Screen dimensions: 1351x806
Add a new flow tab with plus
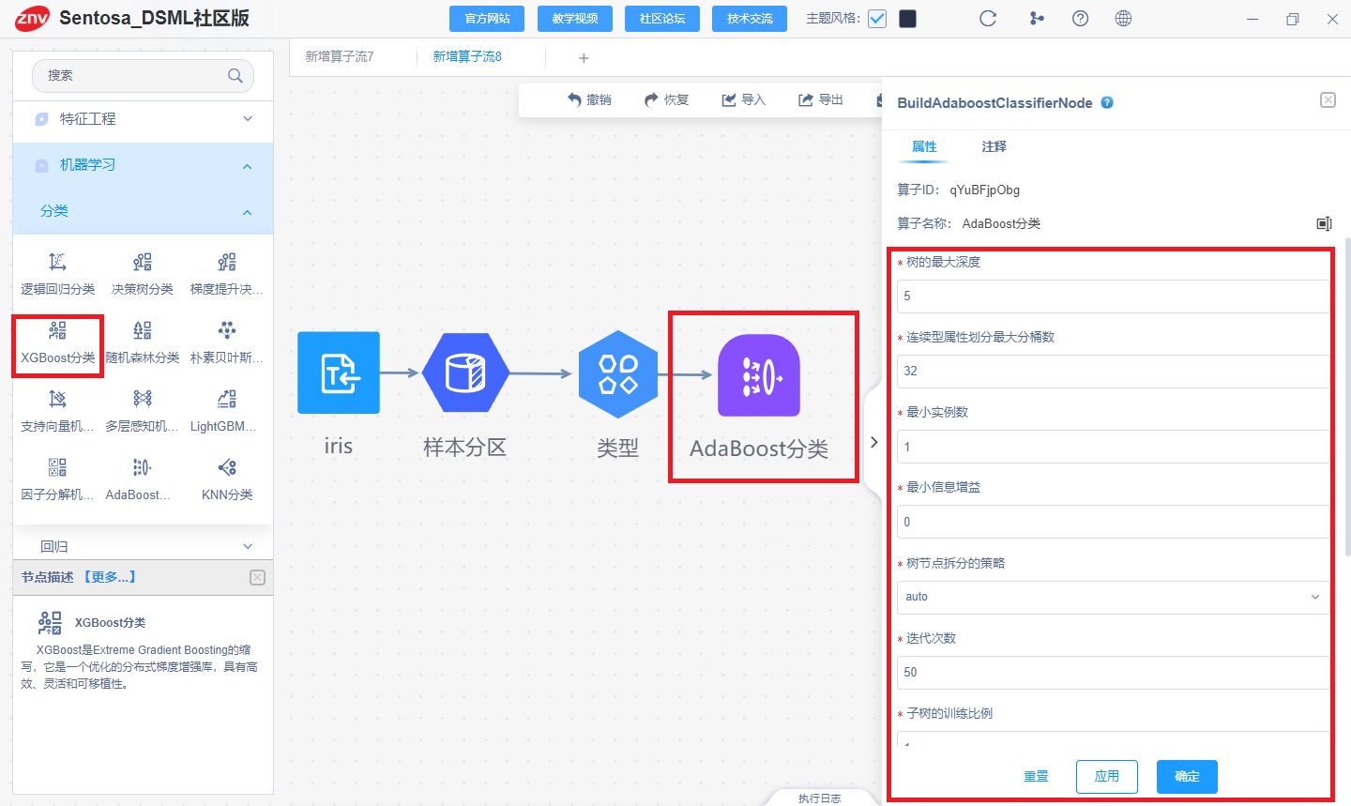pyautogui.click(x=584, y=58)
